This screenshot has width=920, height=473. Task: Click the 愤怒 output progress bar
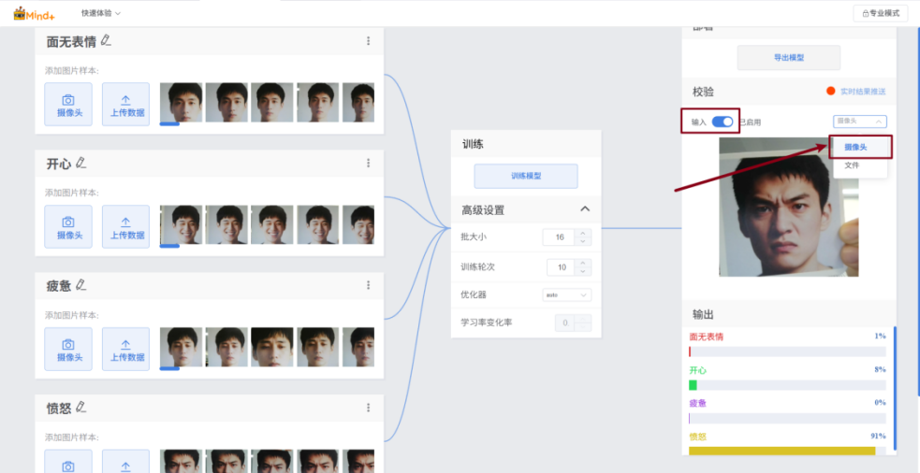pos(787,451)
